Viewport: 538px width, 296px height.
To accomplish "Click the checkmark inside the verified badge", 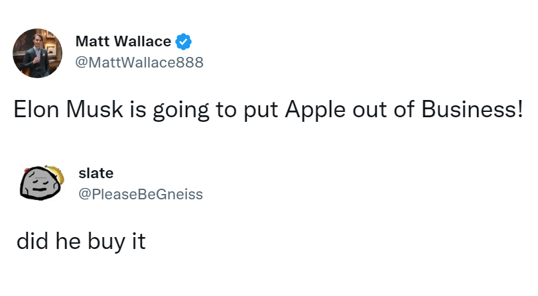I will (184, 42).
